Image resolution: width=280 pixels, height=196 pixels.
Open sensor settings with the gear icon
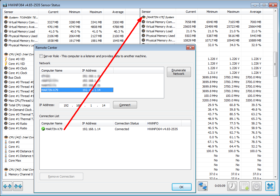pos(257,186)
